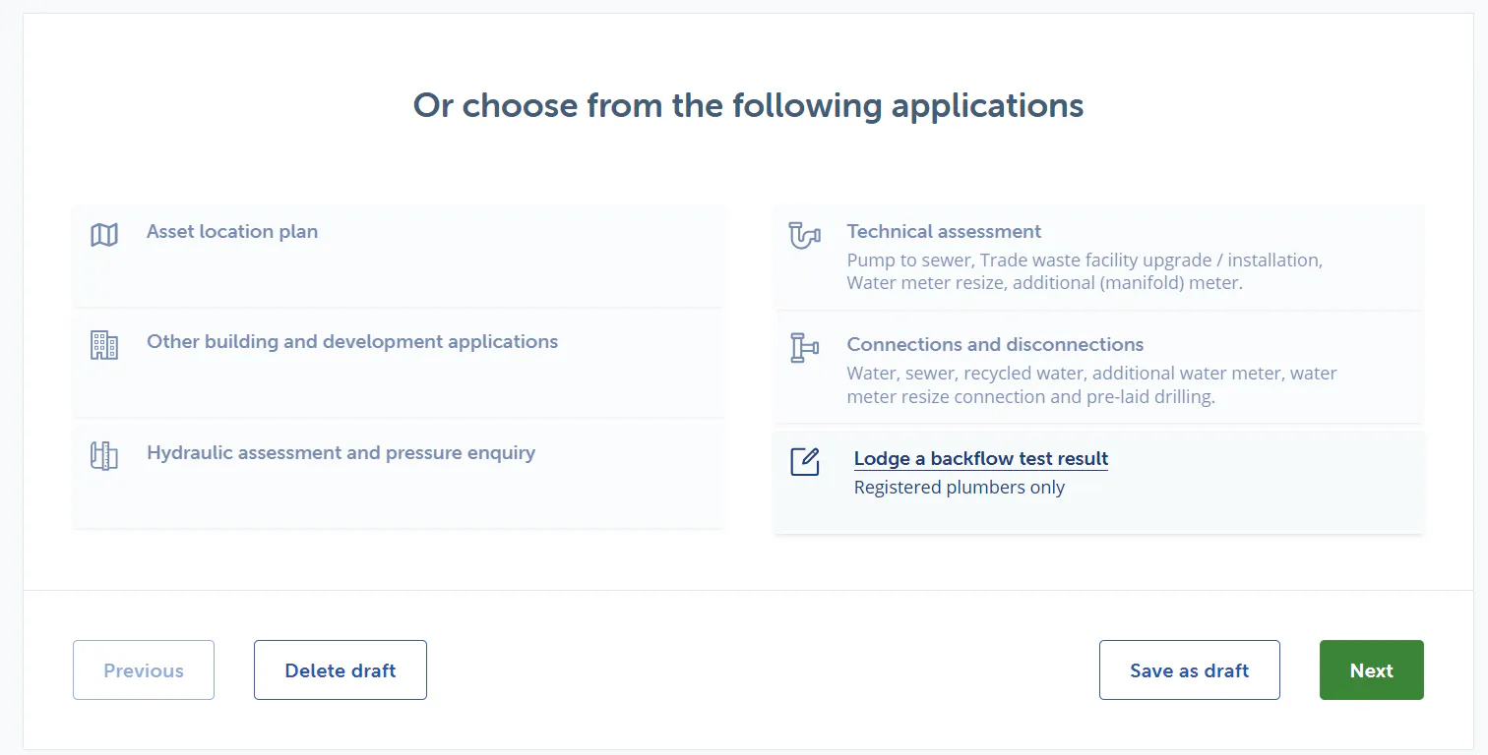Select the Technical assessment heading
This screenshot has height=755, width=1488.
tap(944, 232)
